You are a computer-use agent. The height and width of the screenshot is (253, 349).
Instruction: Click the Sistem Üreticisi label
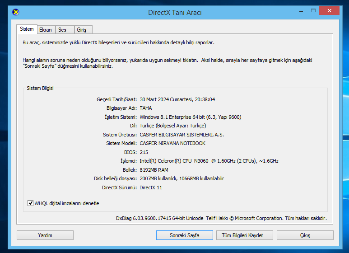tap(120, 135)
